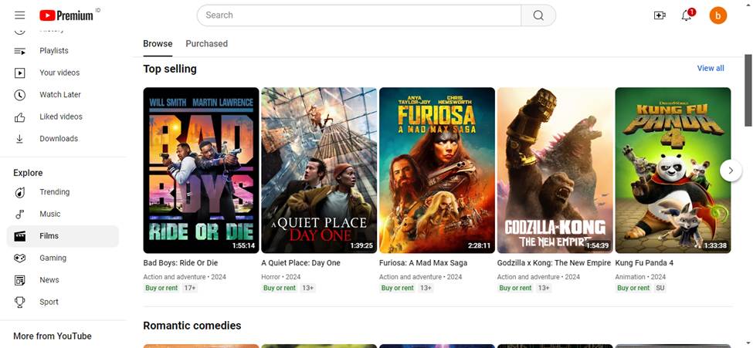Image resolution: width=753 pixels, height=348 pixels.
Task: Click the page vertical scrollbar
Action: pyautogui.click(x=748, y=91)
